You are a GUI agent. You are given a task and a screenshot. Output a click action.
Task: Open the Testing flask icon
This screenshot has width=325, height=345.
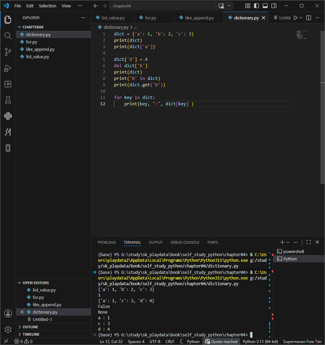pyautogui.click(x=8, y=100)
